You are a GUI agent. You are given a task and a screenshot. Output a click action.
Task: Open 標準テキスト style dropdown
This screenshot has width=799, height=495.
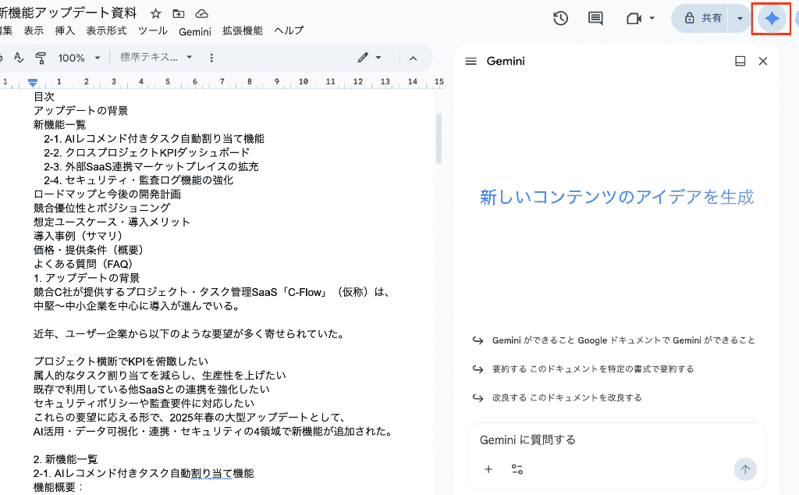point(156,58)
